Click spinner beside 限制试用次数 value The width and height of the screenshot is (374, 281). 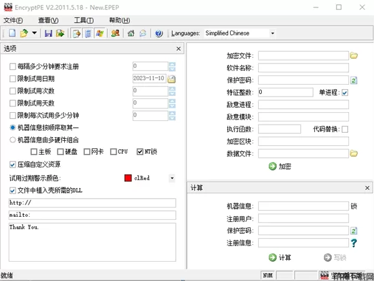point(172,91)
